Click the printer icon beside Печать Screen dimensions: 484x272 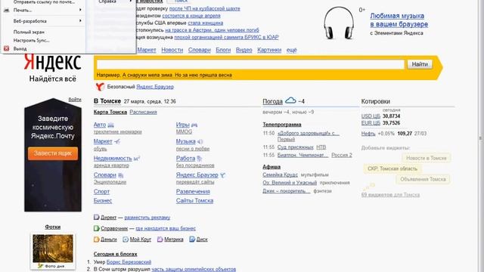6,10
